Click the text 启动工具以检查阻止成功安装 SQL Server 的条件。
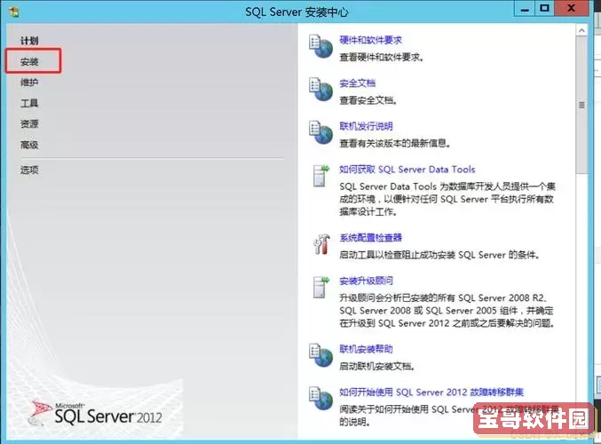This screenshot has width=601, height=444. click(x=440, y=255)
